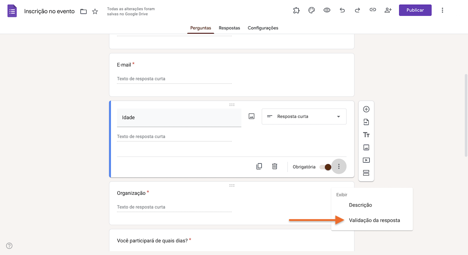Open the theme customization palette
Viewport: 468px width, 255px height.
point(311,10)
